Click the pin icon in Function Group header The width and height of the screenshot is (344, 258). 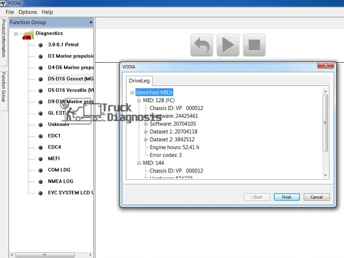[91, 22]
